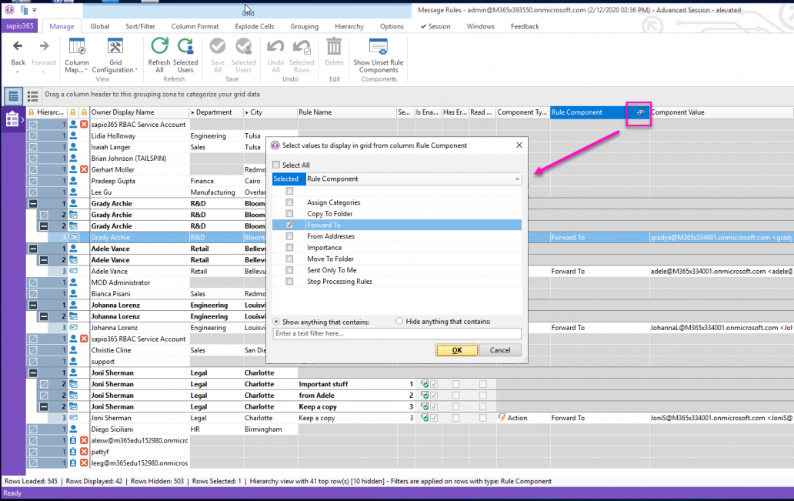The width and height of the screenshot is (794, 501).
Task: Switch to the Sort/Filter tab
Action: pyautogui.click(x=140, y=26)
